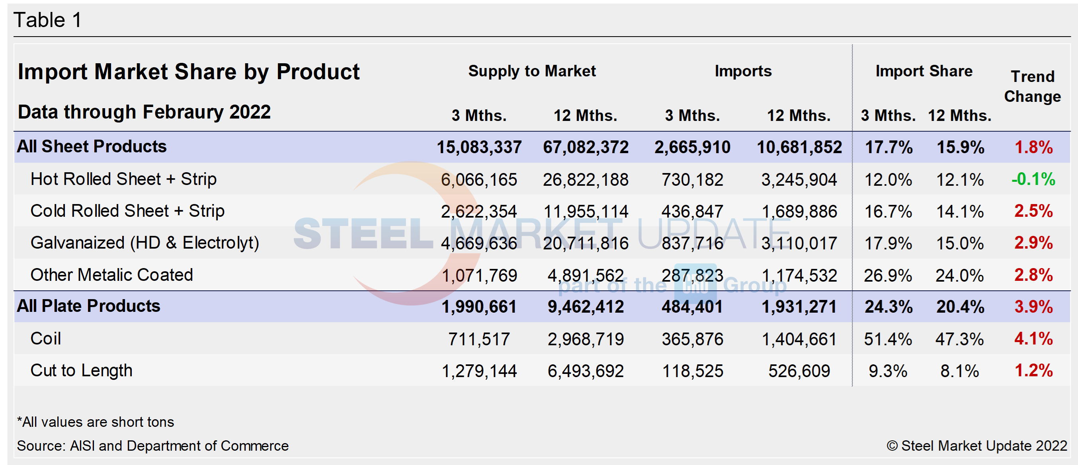The image size is (1078, 465).
Task: Select the Cut to Length row label
Action: [82, 370]
